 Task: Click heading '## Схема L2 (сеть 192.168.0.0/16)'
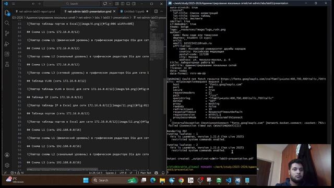click(54, 146)
